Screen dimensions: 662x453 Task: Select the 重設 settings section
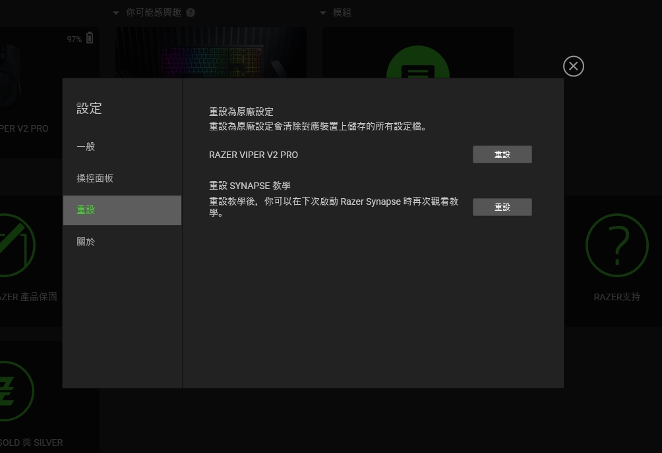122,210
